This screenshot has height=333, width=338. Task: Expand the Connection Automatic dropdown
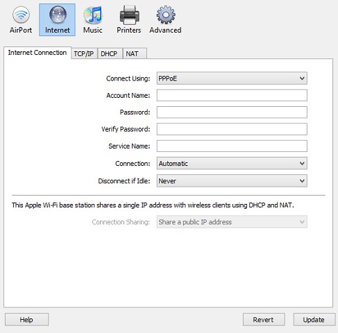[232, 164]
